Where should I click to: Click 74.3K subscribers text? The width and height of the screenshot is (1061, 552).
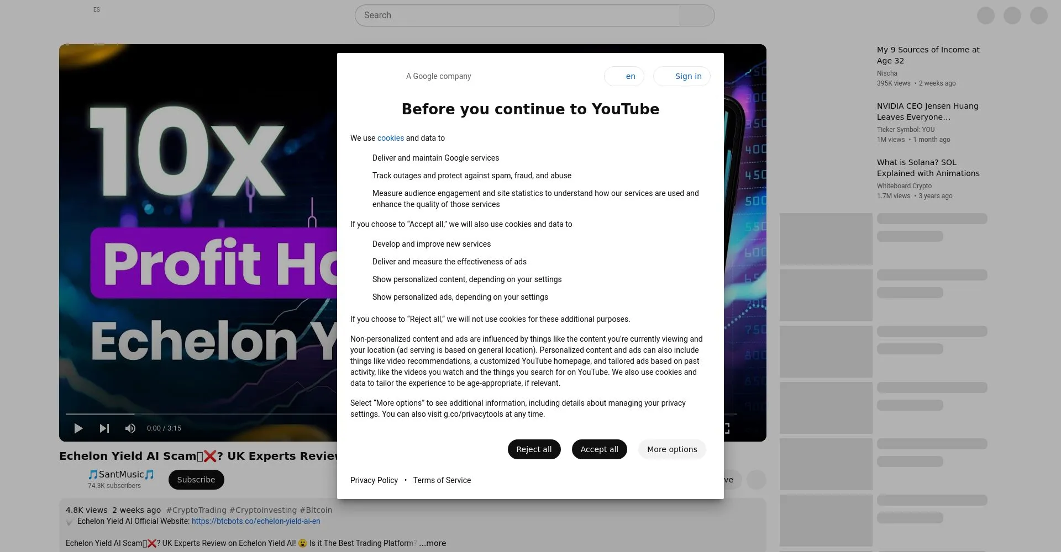pos(114,486)
